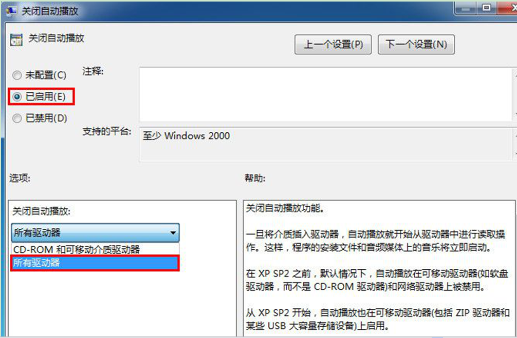Screen dimensions: 517x338
Task: Select the 已启用(E) radio button
Action: click(17, 97)
